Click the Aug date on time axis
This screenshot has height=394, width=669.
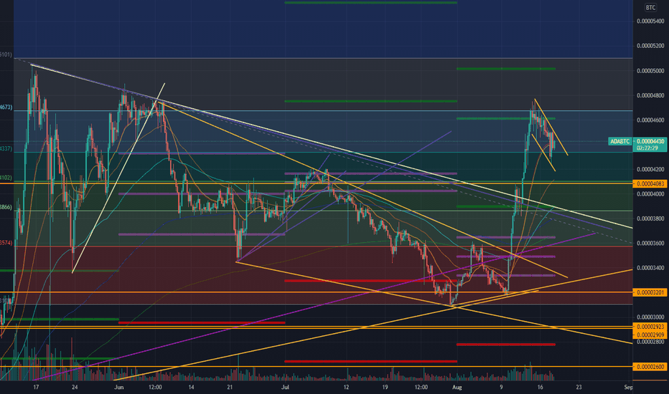point(457,387)
